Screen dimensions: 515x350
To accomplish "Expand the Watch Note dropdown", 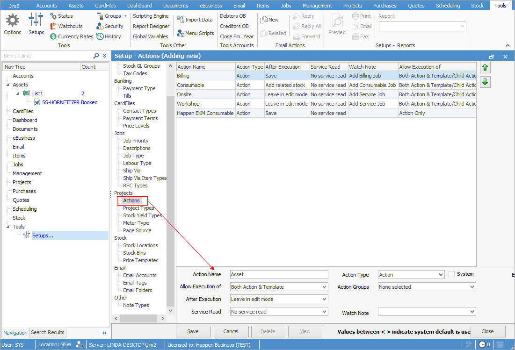I will (x=471, y=312).
